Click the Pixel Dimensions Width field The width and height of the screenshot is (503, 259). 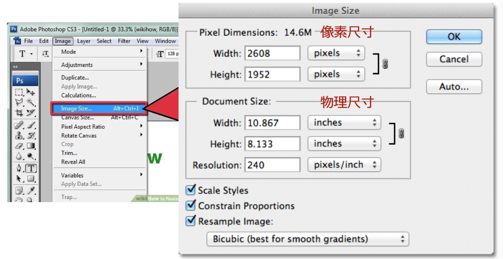(x=272, y=53)
